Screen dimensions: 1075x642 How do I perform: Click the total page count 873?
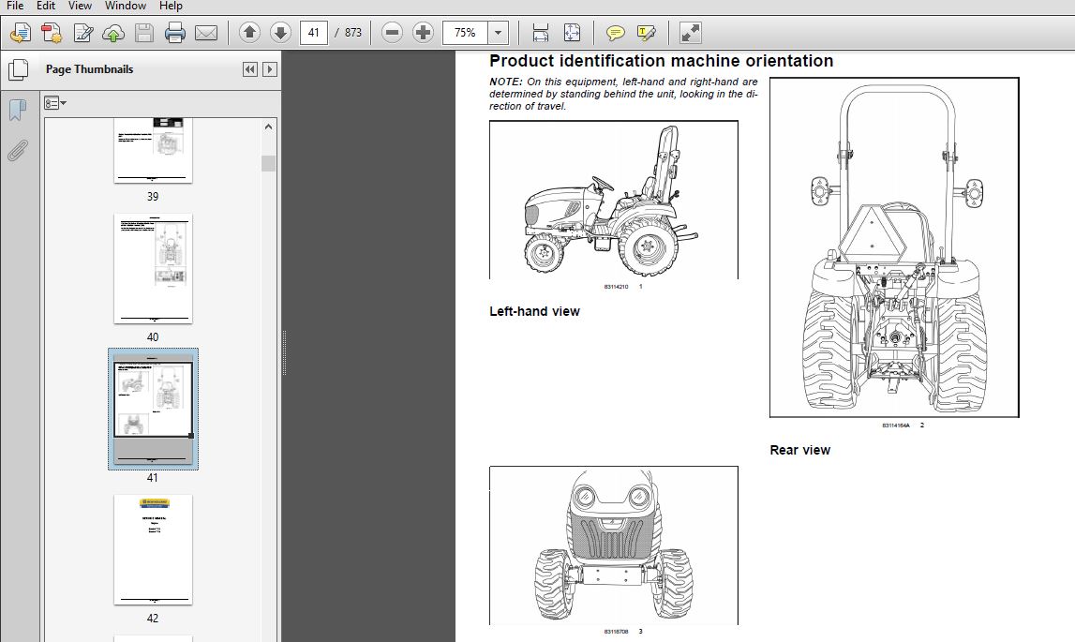click(x=353, y=32)
